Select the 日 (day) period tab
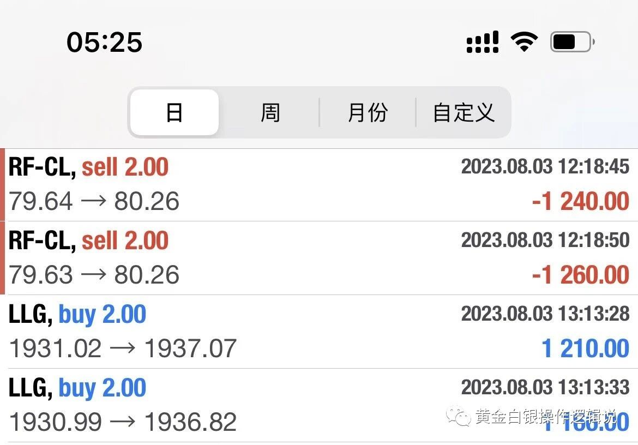The height and width of the screenshot is (445, 638). [174, 112]
